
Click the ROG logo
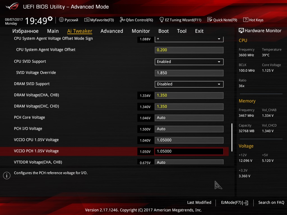[x=12, y=6]
